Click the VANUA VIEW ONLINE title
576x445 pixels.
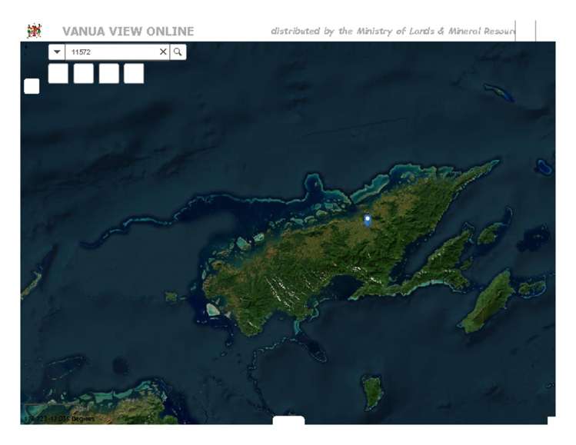pyautogui.click(x=128, y=32)
